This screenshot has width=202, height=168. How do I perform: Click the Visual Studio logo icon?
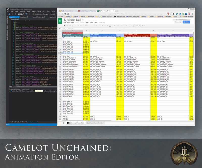(x=8, y=9)
